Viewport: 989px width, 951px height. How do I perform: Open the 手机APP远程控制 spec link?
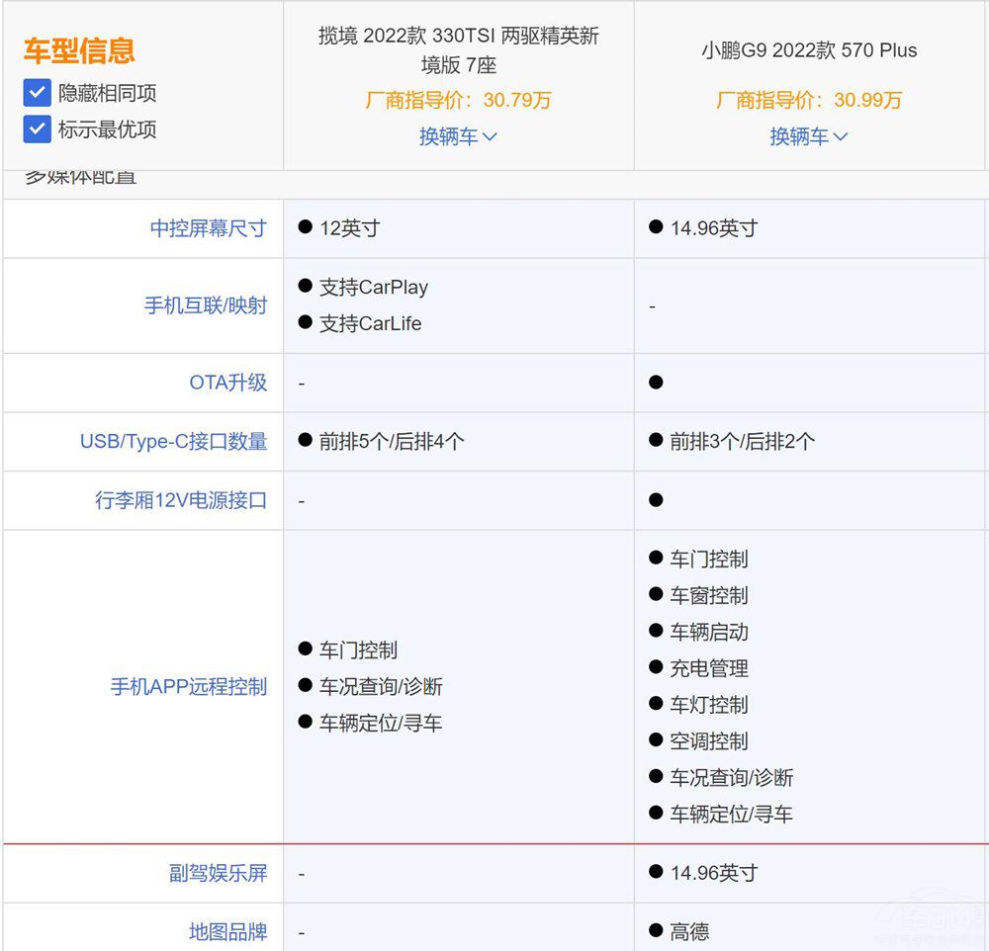pos(188,687)
